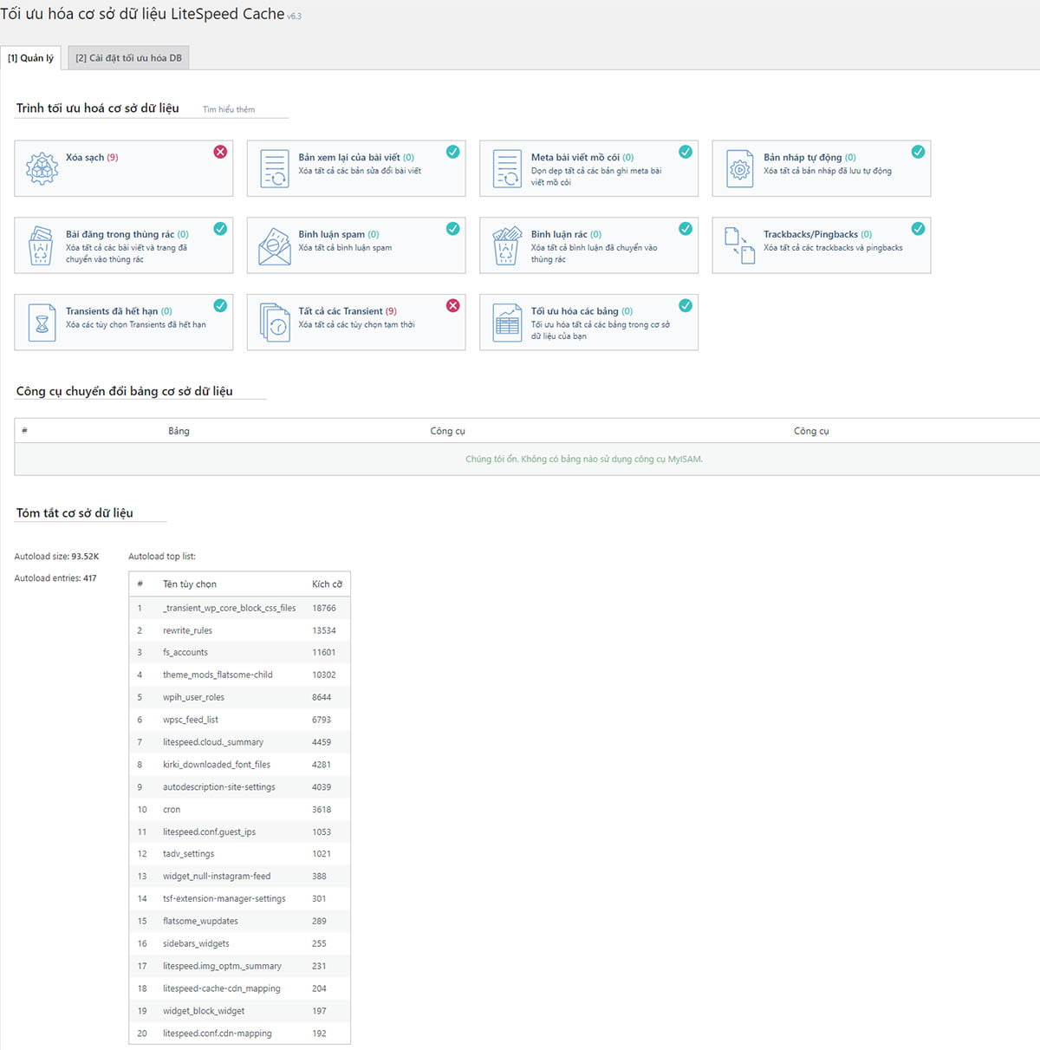The height and width of the screenshot is (1050, 1040).
Task: Select the litespeed.cloud._summary row
Action: (240, 742)
